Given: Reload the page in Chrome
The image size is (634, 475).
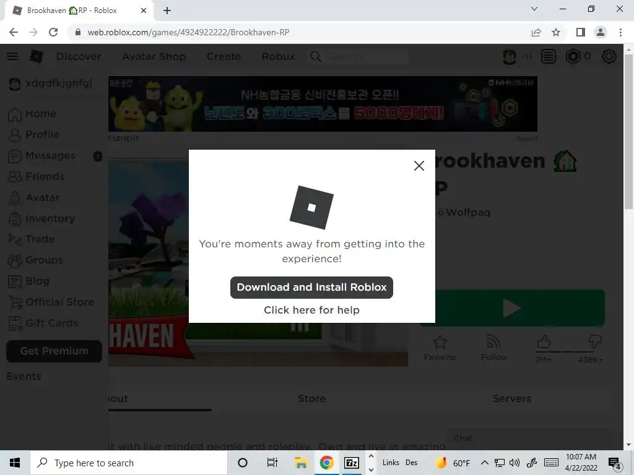Looking at the screenshot, I should coord(53,32).
